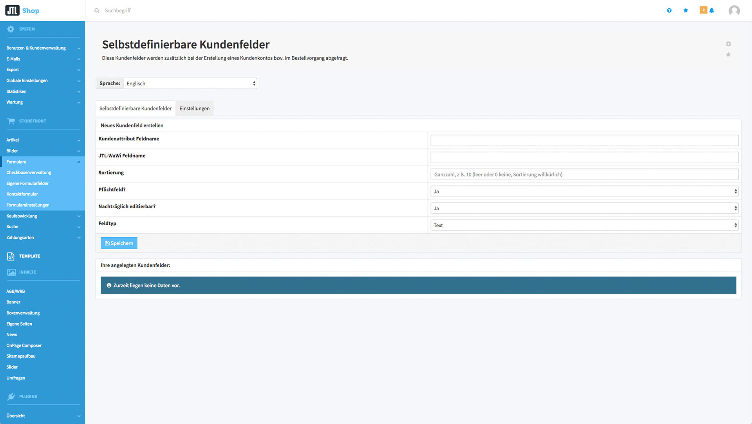Open the Feldtyp dropdown

point(584,225)
